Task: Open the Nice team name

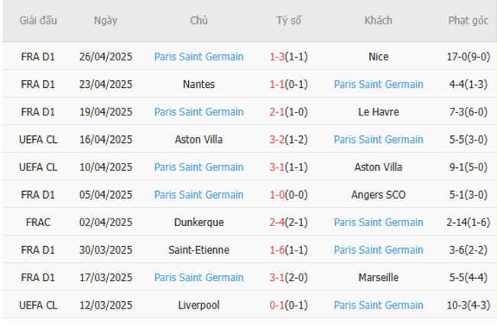Action: pos(378,57)
